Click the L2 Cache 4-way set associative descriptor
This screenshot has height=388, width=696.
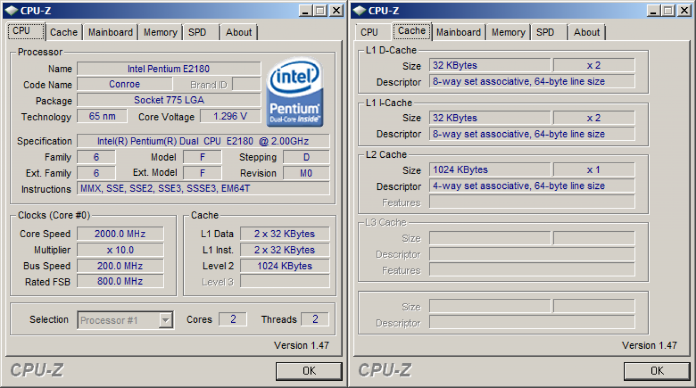point(532,186)
